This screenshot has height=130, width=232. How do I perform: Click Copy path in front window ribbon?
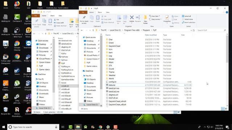[x=106, y=19]
